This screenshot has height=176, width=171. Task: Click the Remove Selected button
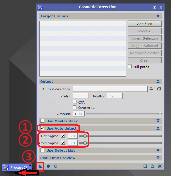point(145,53)
